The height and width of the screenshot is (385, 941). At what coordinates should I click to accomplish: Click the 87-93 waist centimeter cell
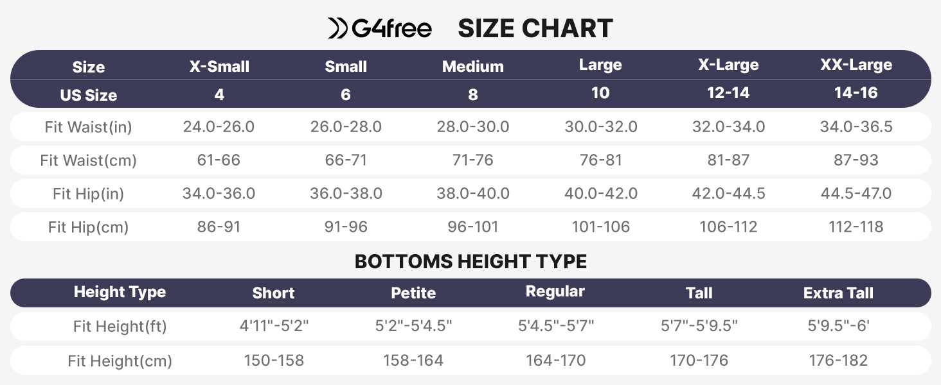point(856,160)
